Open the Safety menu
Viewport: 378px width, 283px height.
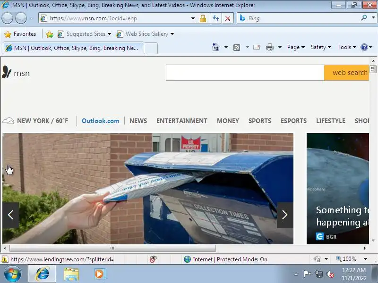(x=321, y=47)
